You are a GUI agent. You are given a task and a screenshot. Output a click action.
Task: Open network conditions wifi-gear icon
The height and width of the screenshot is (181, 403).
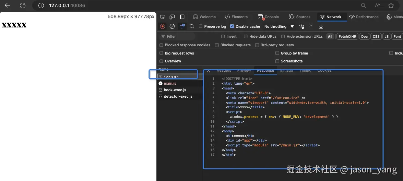301,26
